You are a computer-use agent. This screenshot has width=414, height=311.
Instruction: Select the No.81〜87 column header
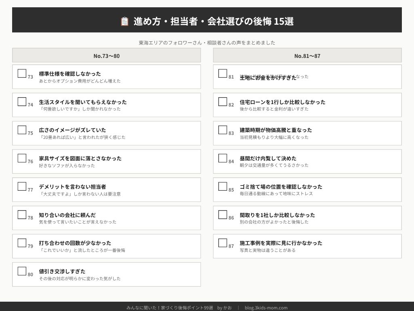point(307,55)
